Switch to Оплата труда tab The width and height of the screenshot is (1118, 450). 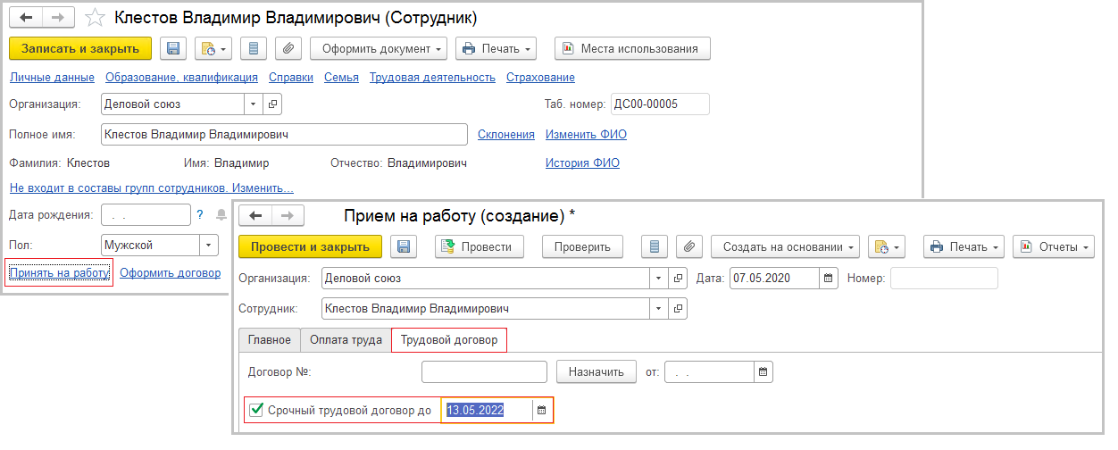point(346,340)
